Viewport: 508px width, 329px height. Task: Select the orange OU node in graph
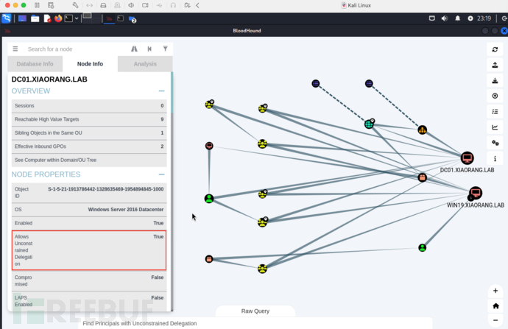coord(422,130)
